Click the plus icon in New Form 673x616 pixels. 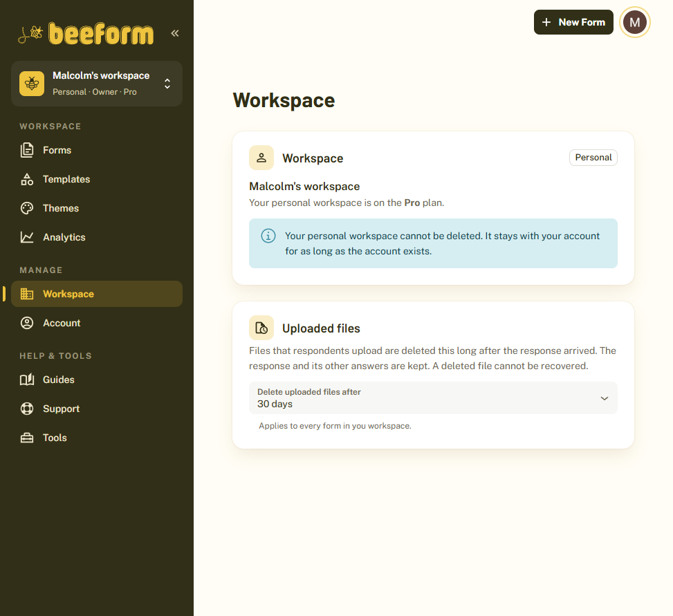(x=546, y=22)
